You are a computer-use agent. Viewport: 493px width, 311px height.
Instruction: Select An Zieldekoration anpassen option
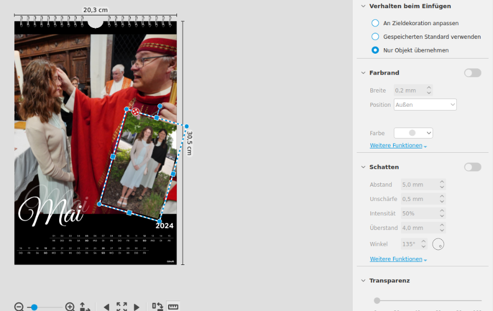(375, 23)
